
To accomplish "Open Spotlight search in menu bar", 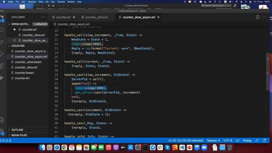I will tap(246, 2).
